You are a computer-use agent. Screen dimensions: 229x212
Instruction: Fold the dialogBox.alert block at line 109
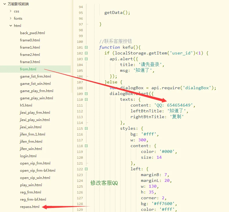(86, 94)
